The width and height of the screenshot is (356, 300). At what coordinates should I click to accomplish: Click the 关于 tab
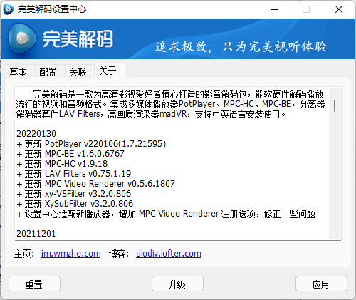point(108,71)
